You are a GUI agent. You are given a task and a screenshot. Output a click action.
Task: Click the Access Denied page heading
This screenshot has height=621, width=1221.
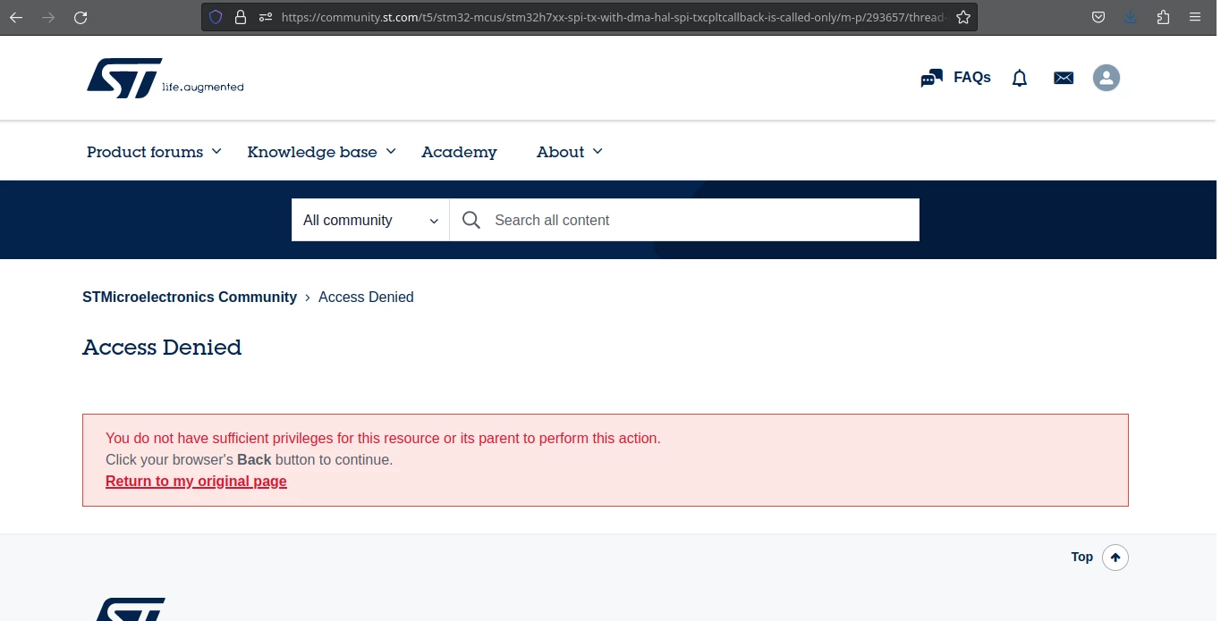coord(162,347)
